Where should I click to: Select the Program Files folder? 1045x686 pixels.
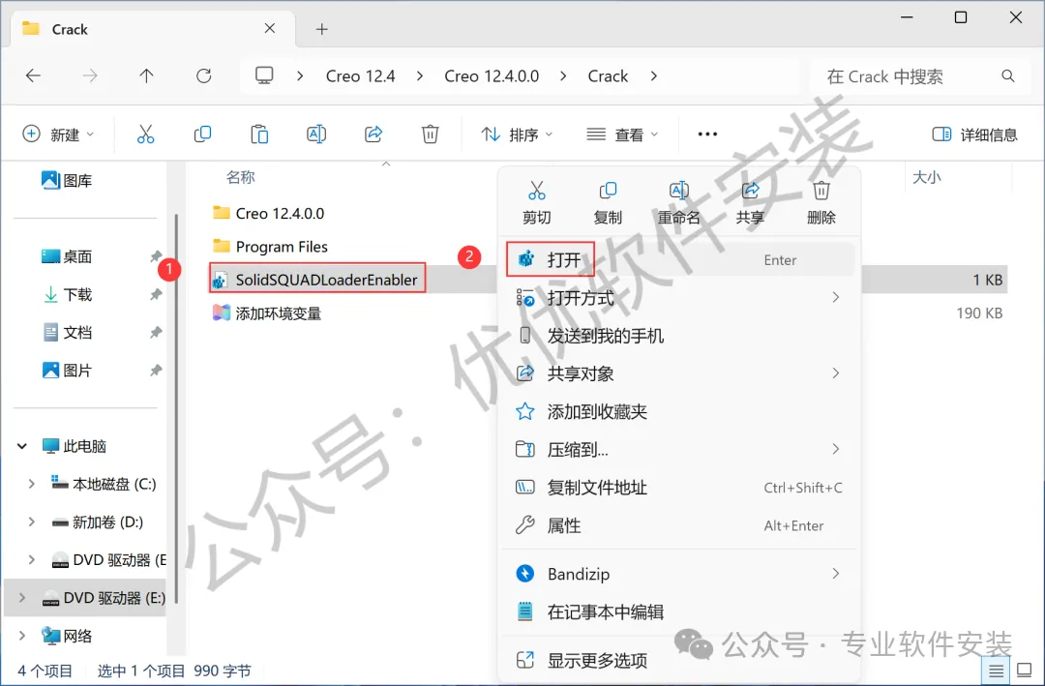270,247
